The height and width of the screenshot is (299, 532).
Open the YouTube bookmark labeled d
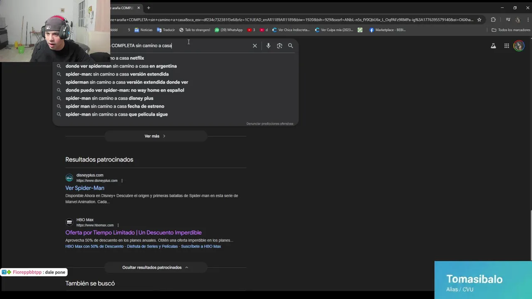[x=264, y=30]
